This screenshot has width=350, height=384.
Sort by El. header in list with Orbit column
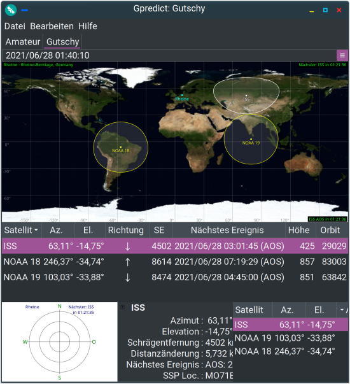coord(90,230)
